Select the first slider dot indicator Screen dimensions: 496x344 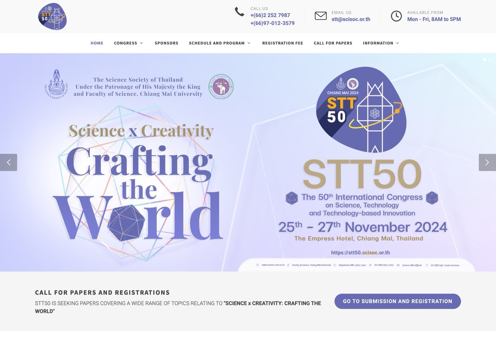(484, 59)
